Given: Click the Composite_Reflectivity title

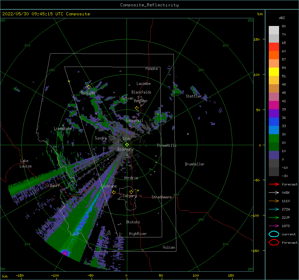Looking at the screenshot, I should pos(149,5).
